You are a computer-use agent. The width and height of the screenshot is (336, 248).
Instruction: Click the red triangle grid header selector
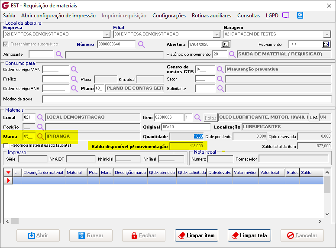point(8,172)
